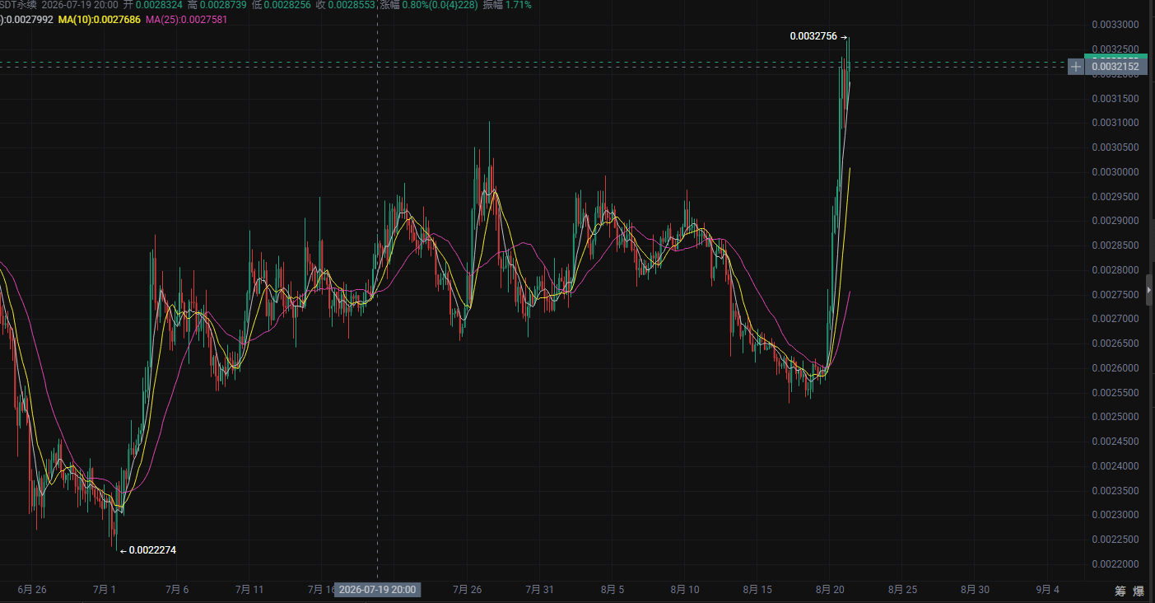Click the MA(25) indicator label
Screen dimensions: 1155x603
(186, 19)
